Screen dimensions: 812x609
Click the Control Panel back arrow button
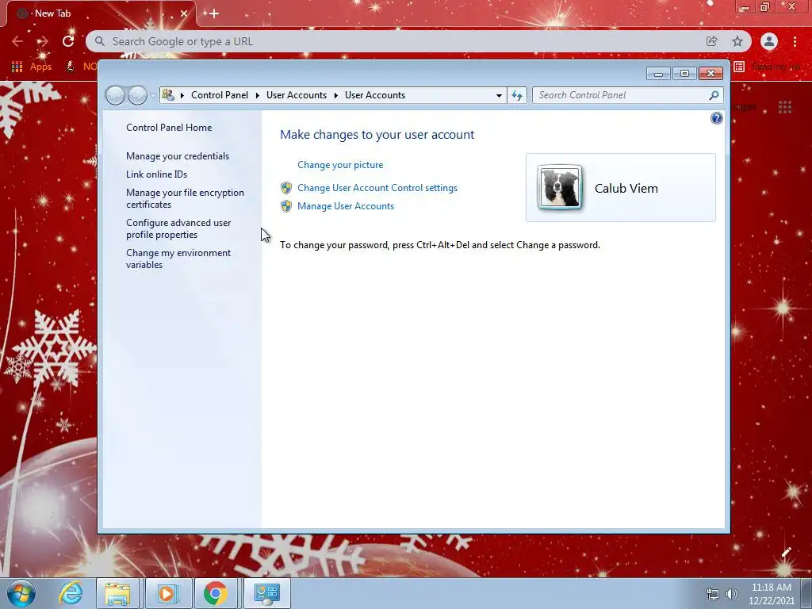tap(115, 95)
